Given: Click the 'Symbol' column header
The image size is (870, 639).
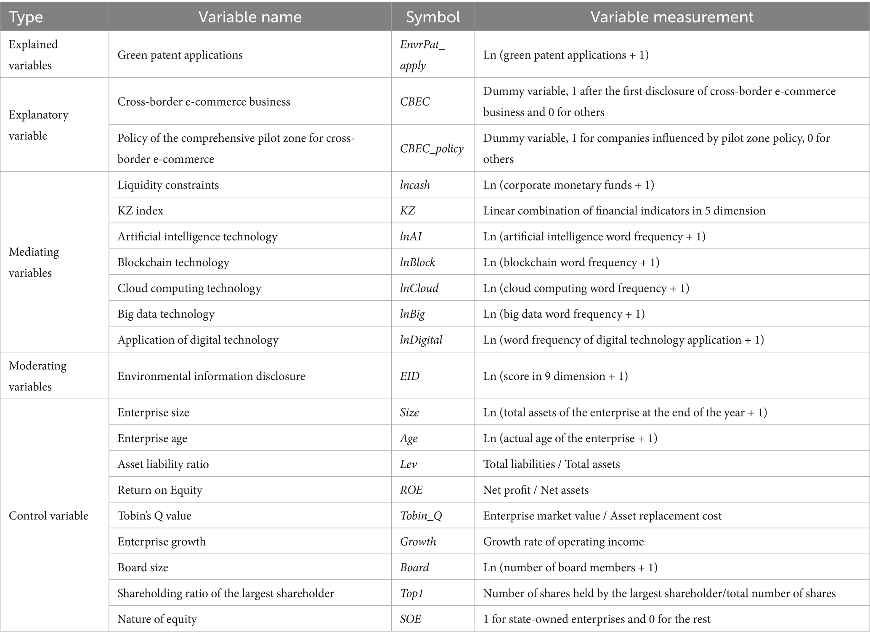Looking at the screenshot, I should 433,17.
